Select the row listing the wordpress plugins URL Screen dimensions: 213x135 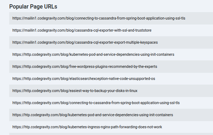pos(111,67)
